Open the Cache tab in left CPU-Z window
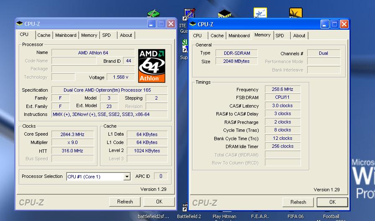Screen dimensions: 375x221 click(x=44, y=35)
